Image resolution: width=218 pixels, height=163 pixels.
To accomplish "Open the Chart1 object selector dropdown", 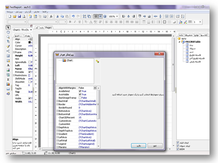I will coord(31,30).
